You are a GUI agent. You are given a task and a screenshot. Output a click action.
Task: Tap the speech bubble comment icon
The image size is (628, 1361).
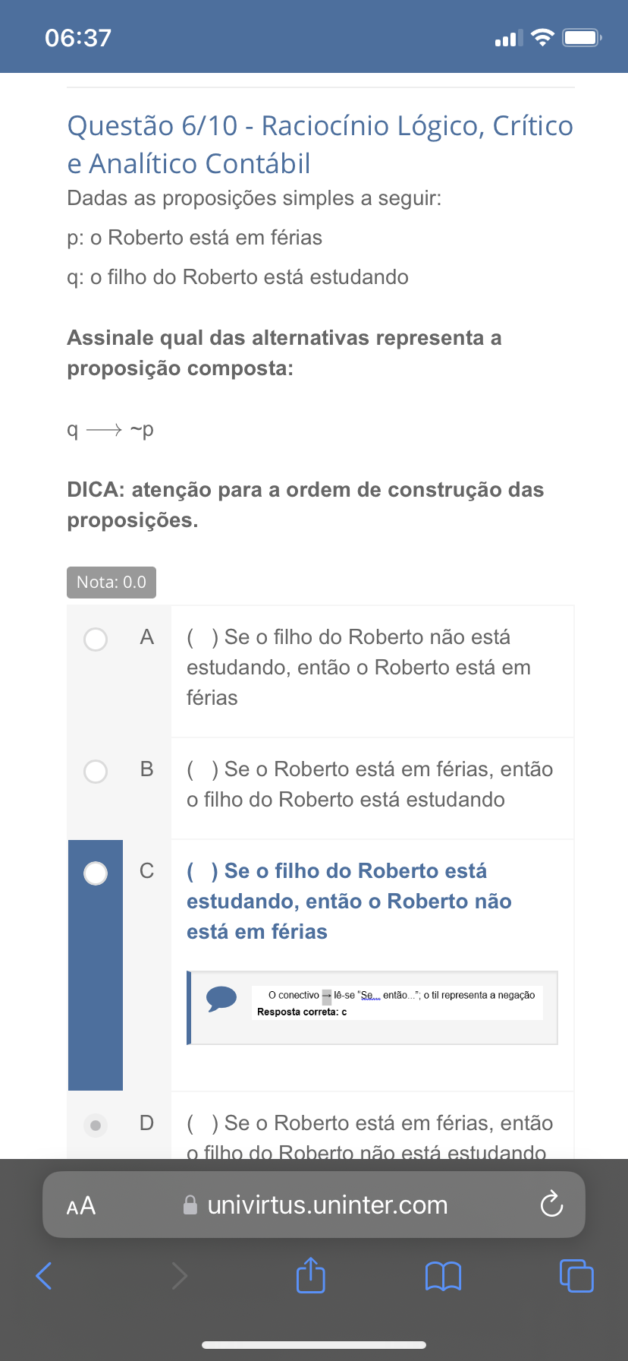[221, 998]
